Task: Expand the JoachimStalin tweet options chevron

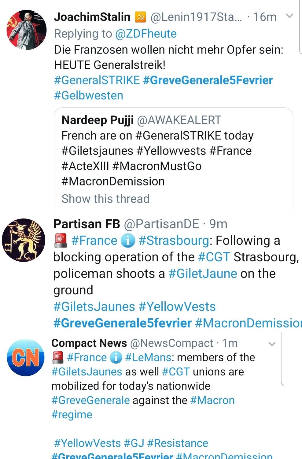Action: pyautogui.click(x=289, y=16)
